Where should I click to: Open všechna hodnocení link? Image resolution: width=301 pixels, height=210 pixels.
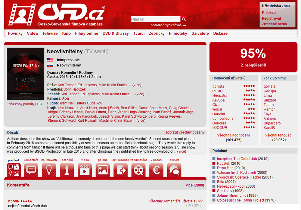pyautogui.click(x=234, y=135)
